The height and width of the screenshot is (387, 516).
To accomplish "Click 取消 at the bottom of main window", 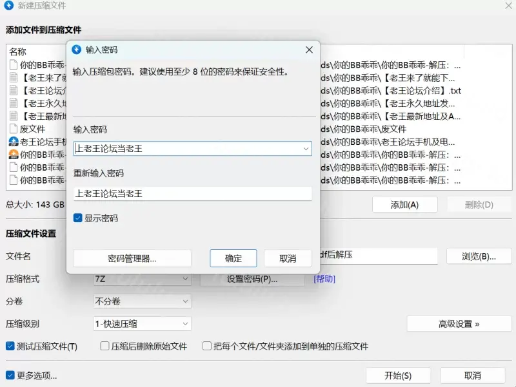I will click(x=473, y=375).
